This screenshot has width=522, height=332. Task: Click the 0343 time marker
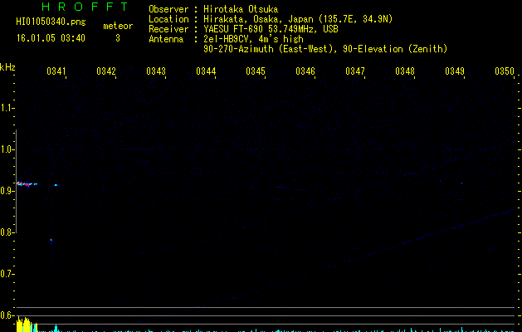click(x=156, y=71)
